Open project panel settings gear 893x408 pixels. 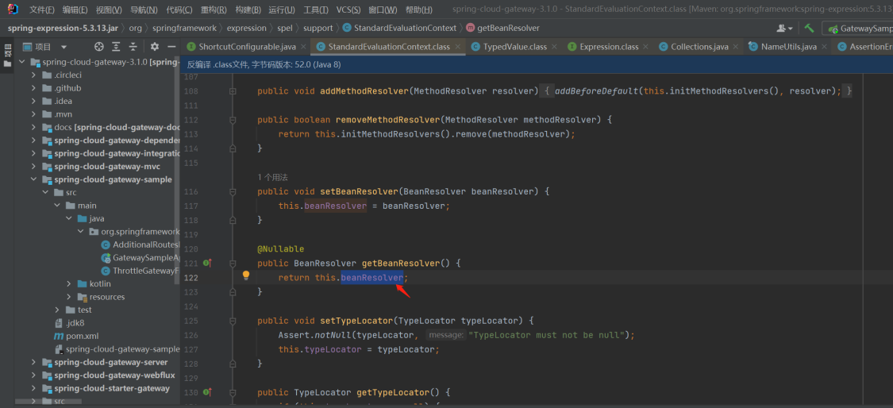pyautogui.click(x=155, y=47)
